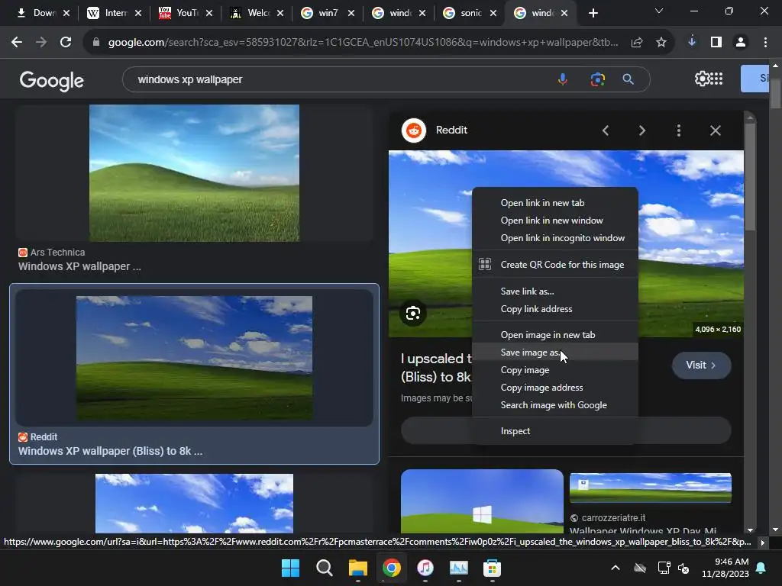Start voice search with microphone icon
Viewport: 782px width, 586px height.
point(563,79)
